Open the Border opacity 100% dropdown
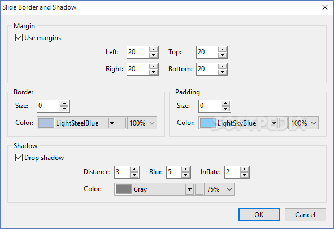Screen dimensions: 334x229 [x=142, y=123]
